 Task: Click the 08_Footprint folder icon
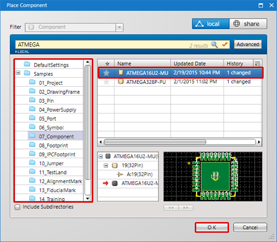(x=32, y=145)
